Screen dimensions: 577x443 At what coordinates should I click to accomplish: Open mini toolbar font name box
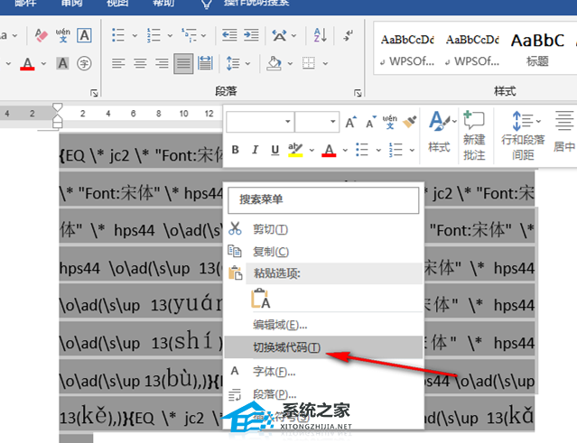(260, 121)
